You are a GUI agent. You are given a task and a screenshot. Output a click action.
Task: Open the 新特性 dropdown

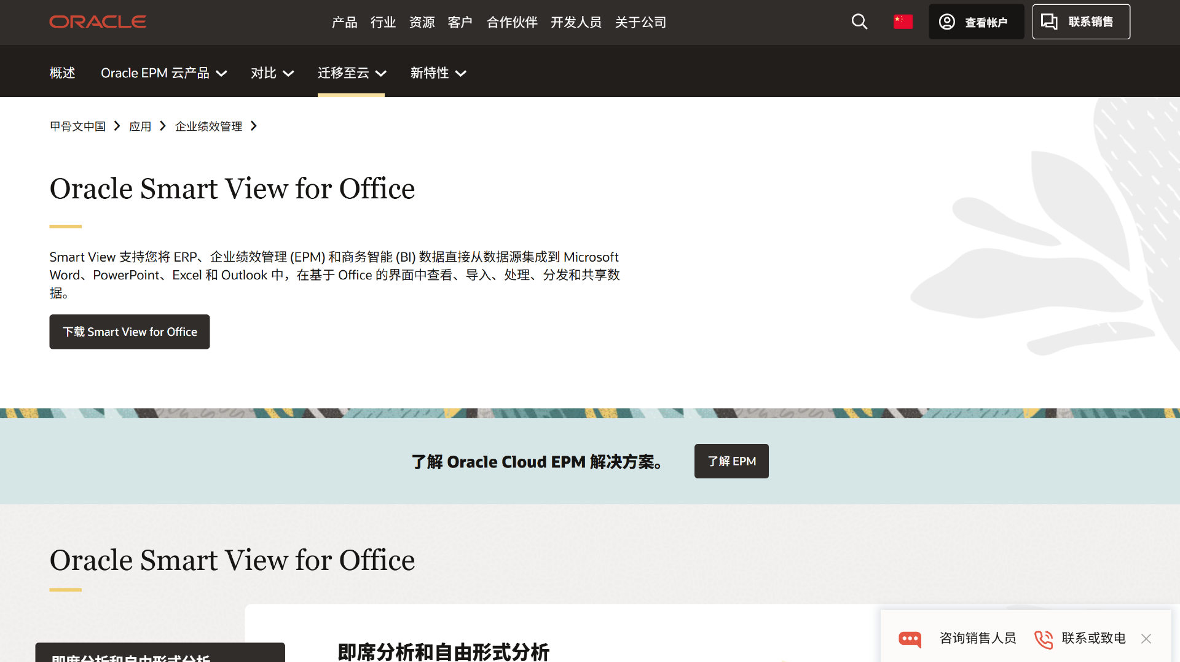(438, 72)
